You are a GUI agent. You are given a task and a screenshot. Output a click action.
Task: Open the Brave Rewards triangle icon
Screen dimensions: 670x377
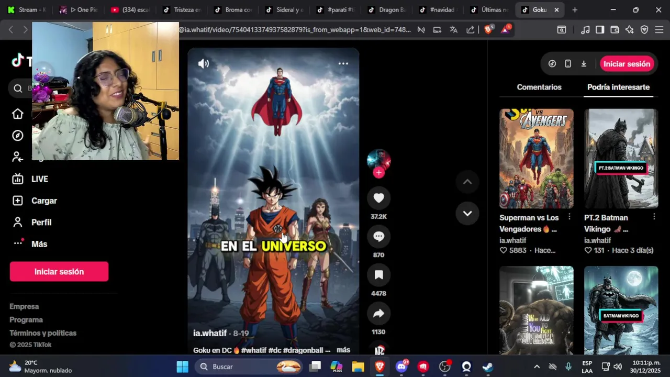click(x=506, y=30)
